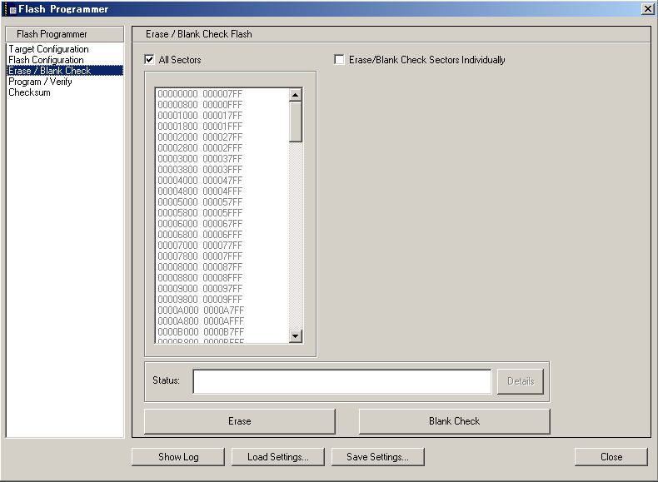Screen dimensions: 658x482
Task: Close the Flash Programmer window via X
Action: click(647, 8)
